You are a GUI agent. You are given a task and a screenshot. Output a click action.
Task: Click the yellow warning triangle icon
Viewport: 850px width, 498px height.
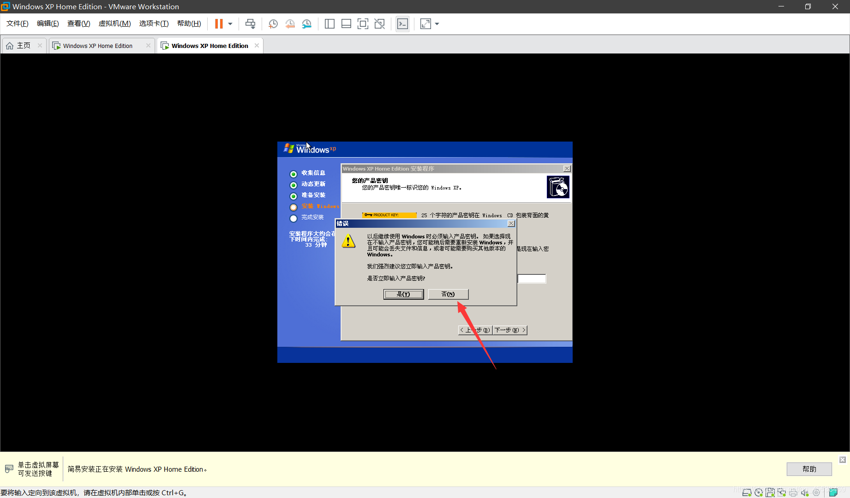click(348, 241)
